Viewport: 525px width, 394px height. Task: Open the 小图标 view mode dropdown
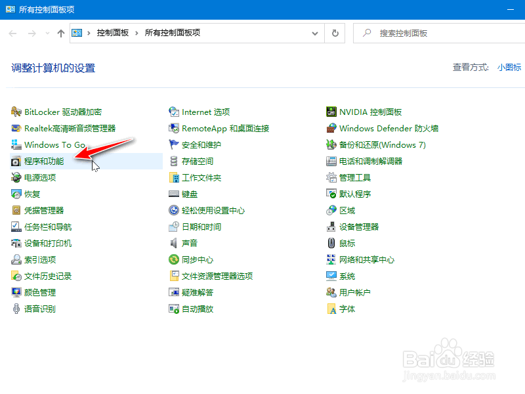509,68
